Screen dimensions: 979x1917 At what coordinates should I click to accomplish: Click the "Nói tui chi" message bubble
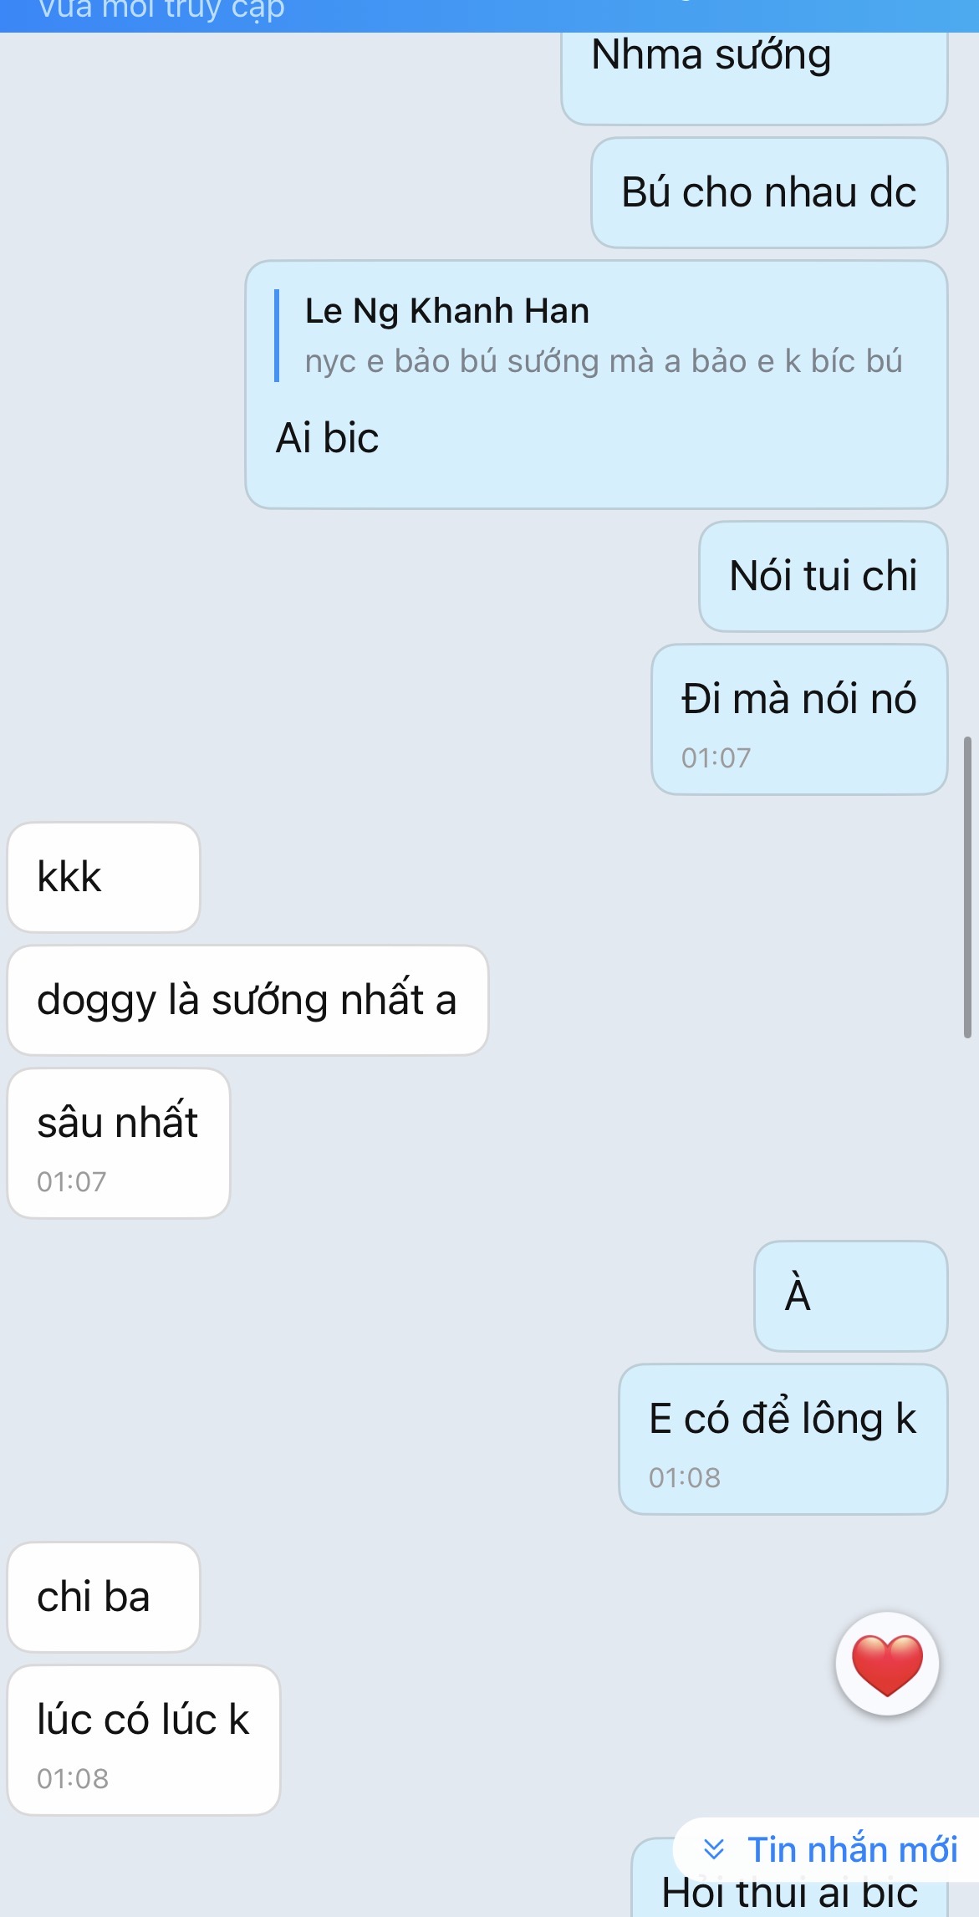pyautogui.click(x=823, y=576)
